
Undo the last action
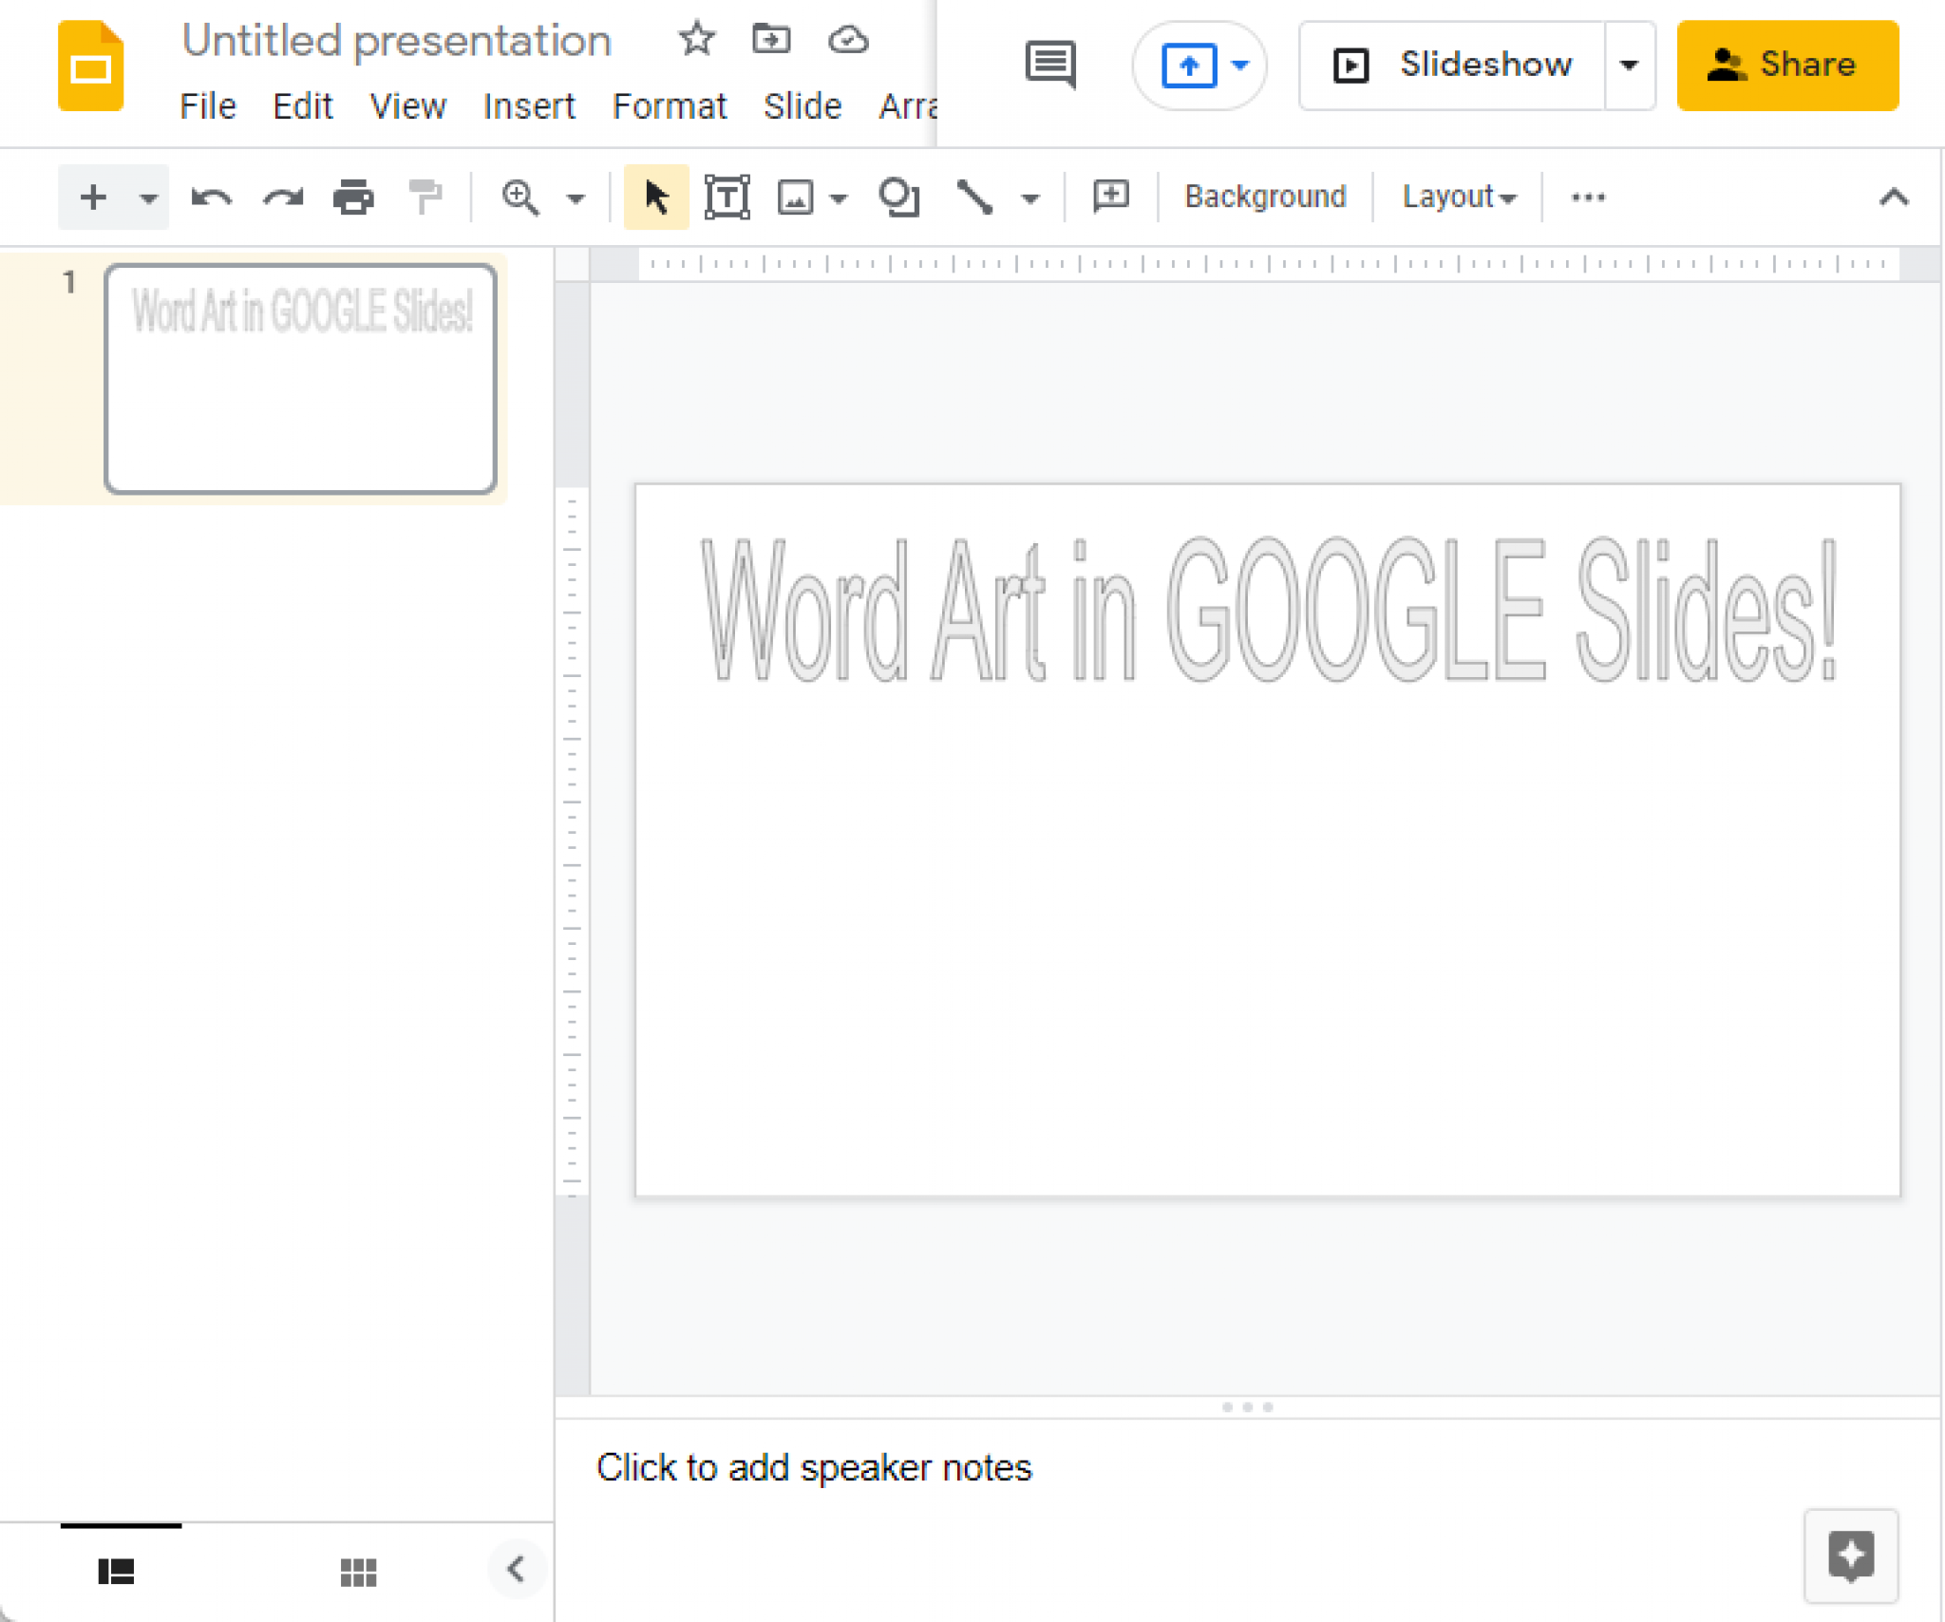pyautogui.click(x=211, y=198)
